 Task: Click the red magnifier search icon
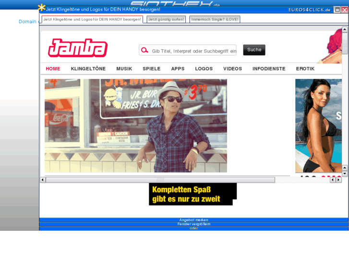pos(144,50)
